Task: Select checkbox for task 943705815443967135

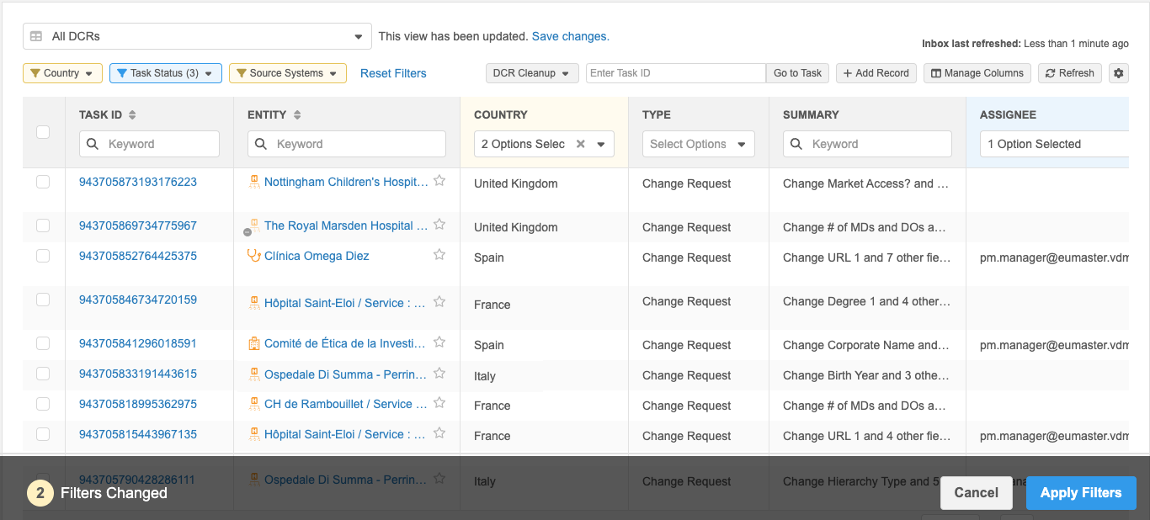Action: pos(43,434)
